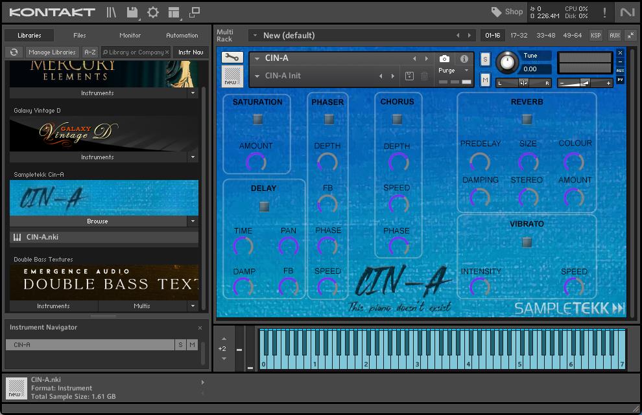
Task: Switch to the Automation tab
Action: pyautogui.click(x=182, y=36)
